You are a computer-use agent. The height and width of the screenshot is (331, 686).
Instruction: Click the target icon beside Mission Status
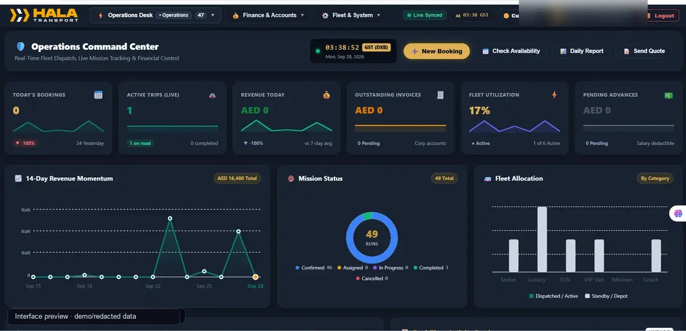[x=291, y=178]
